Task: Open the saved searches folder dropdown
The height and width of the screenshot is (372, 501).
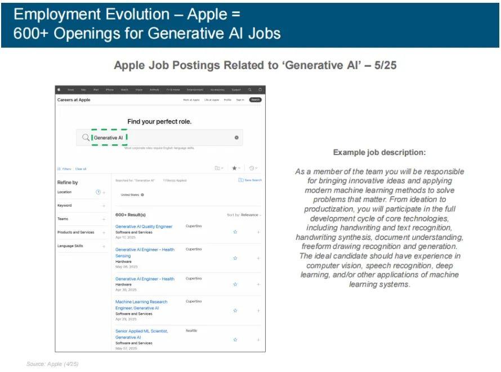Action: [x=219, y=168]
